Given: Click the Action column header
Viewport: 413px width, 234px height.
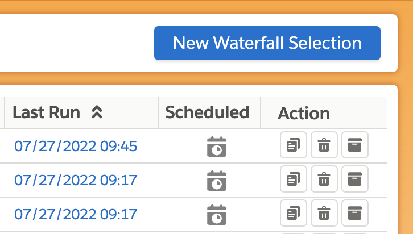Looking at the screenshot, I should coord(303,113).
